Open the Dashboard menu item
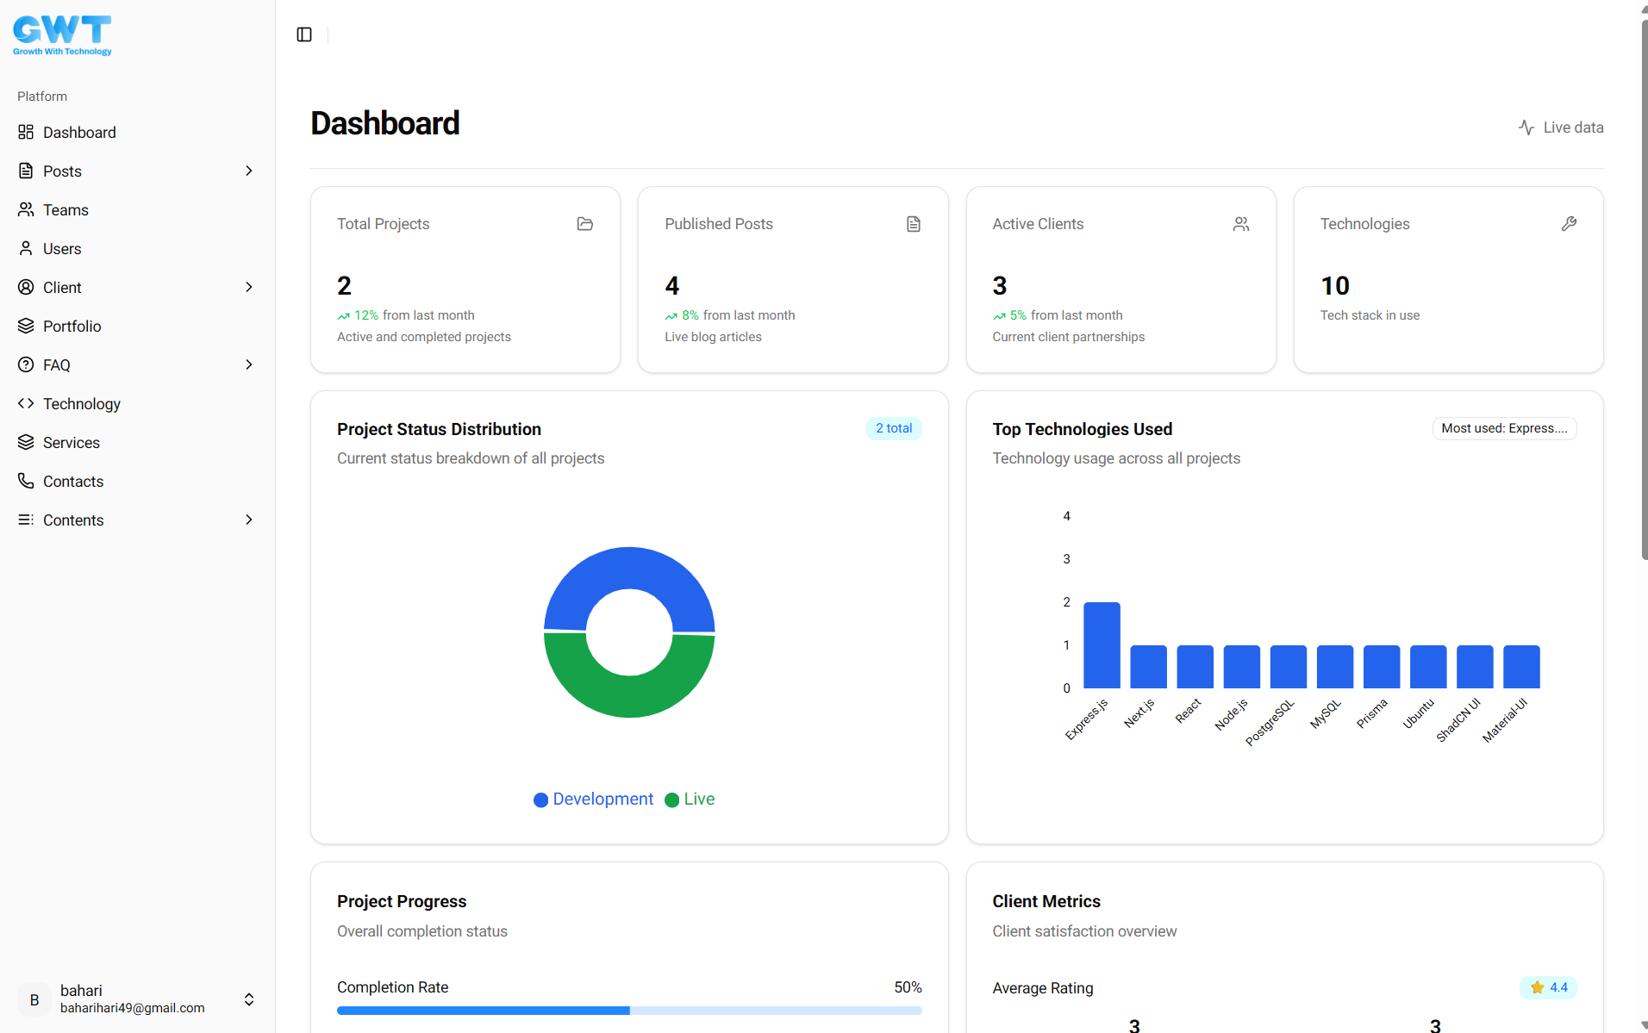Screen dimensions: 1648x1033 (x=79, y=132)
